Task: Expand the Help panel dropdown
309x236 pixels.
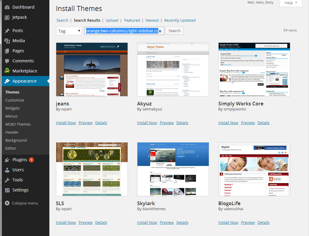Action: (x=291, y=3)
